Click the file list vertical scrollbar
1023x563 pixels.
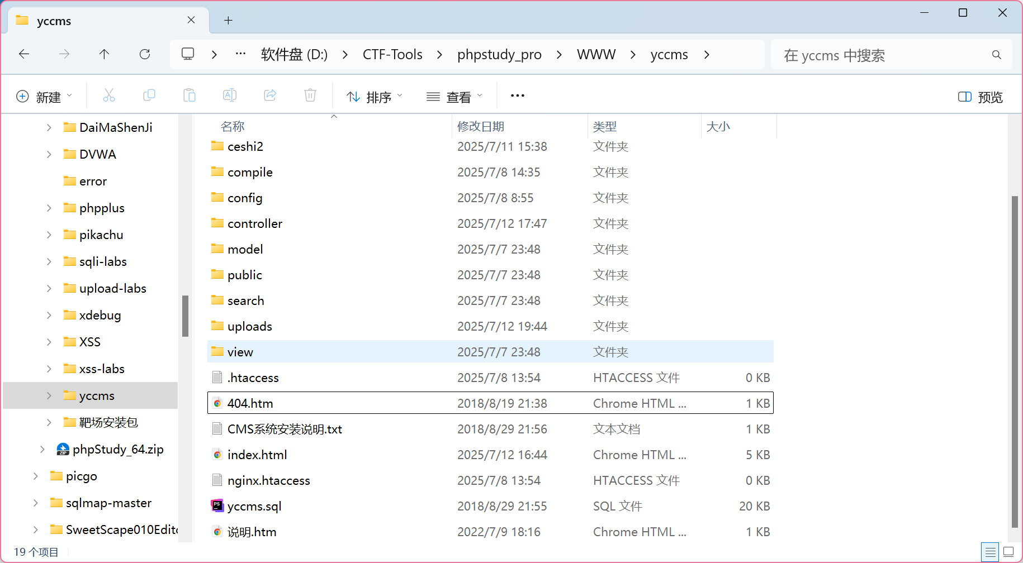[x=1015, y=361]
